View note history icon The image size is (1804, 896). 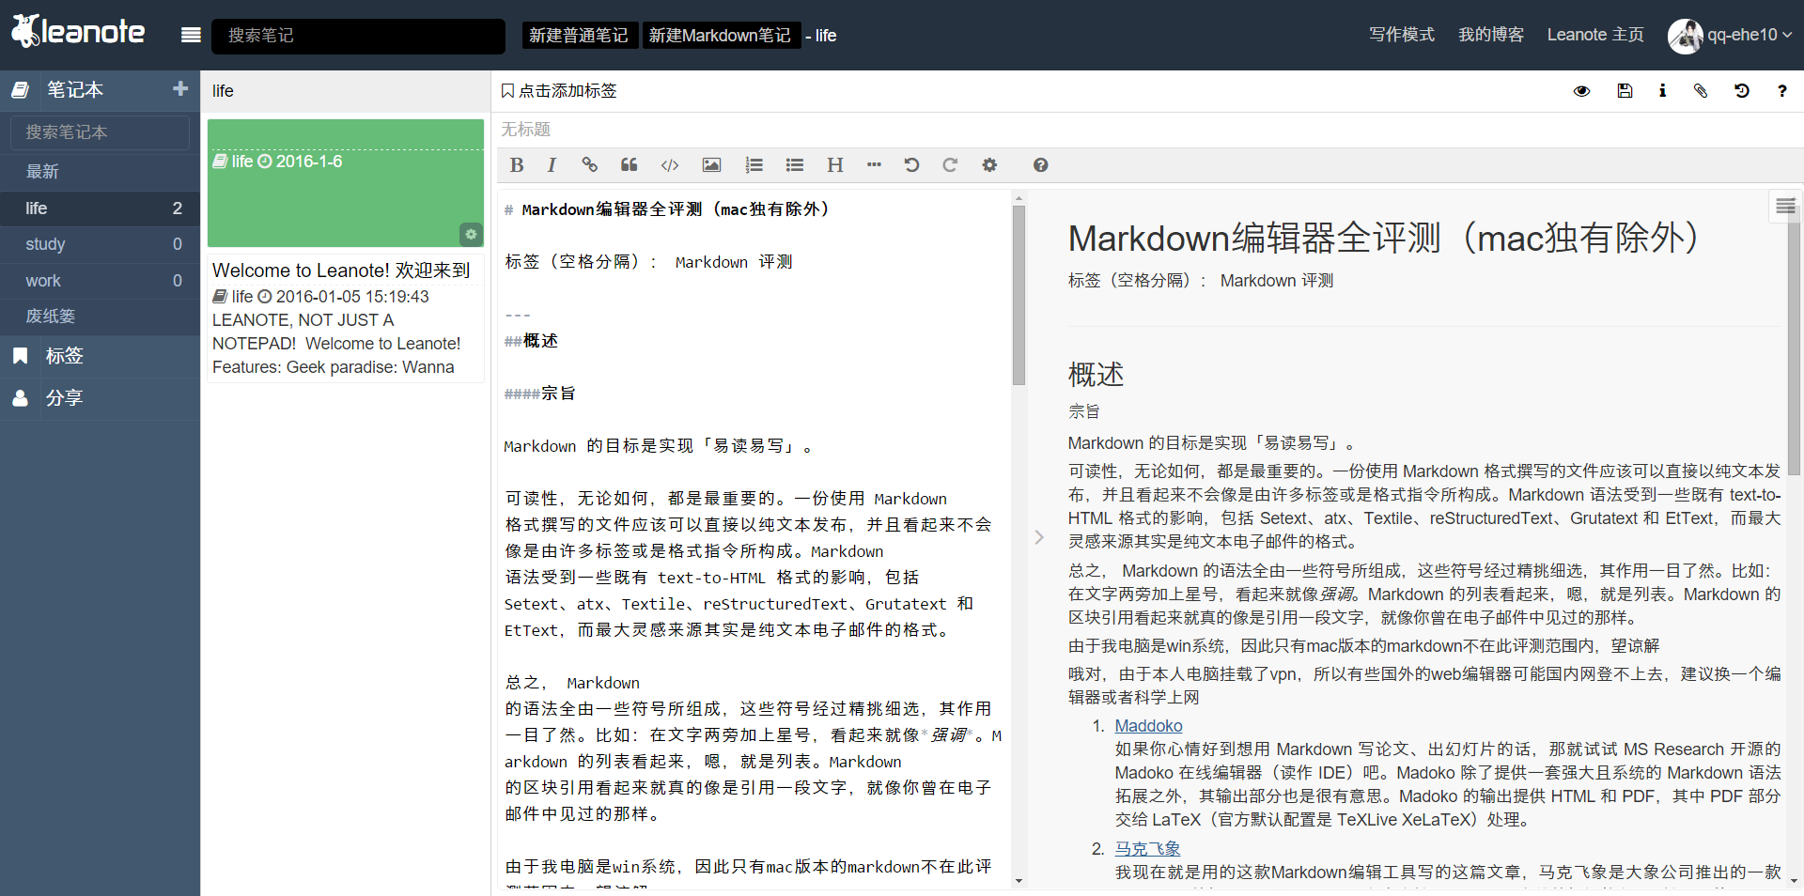pyautogui.click(x=1741, y=91)
